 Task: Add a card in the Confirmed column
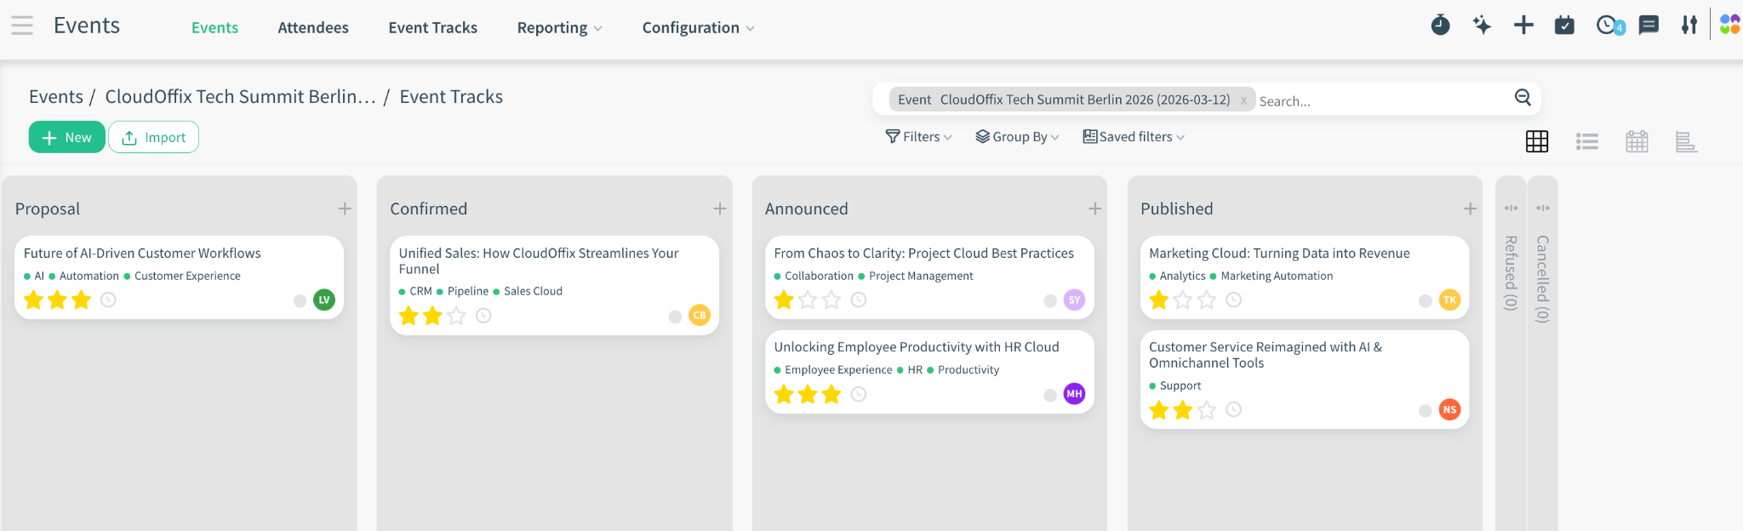click(x=720, y=208)
